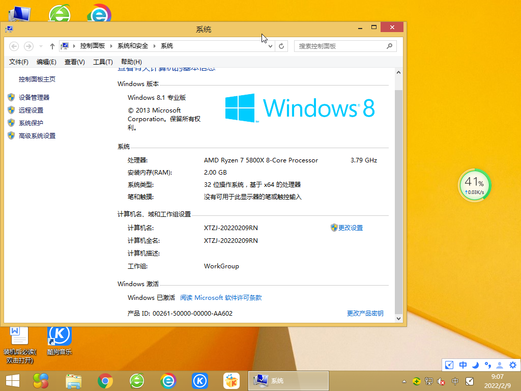This screenshot has width=521, height=391.
Task: Open the KuGou Music desktop icon
Action: click(60, 334)
